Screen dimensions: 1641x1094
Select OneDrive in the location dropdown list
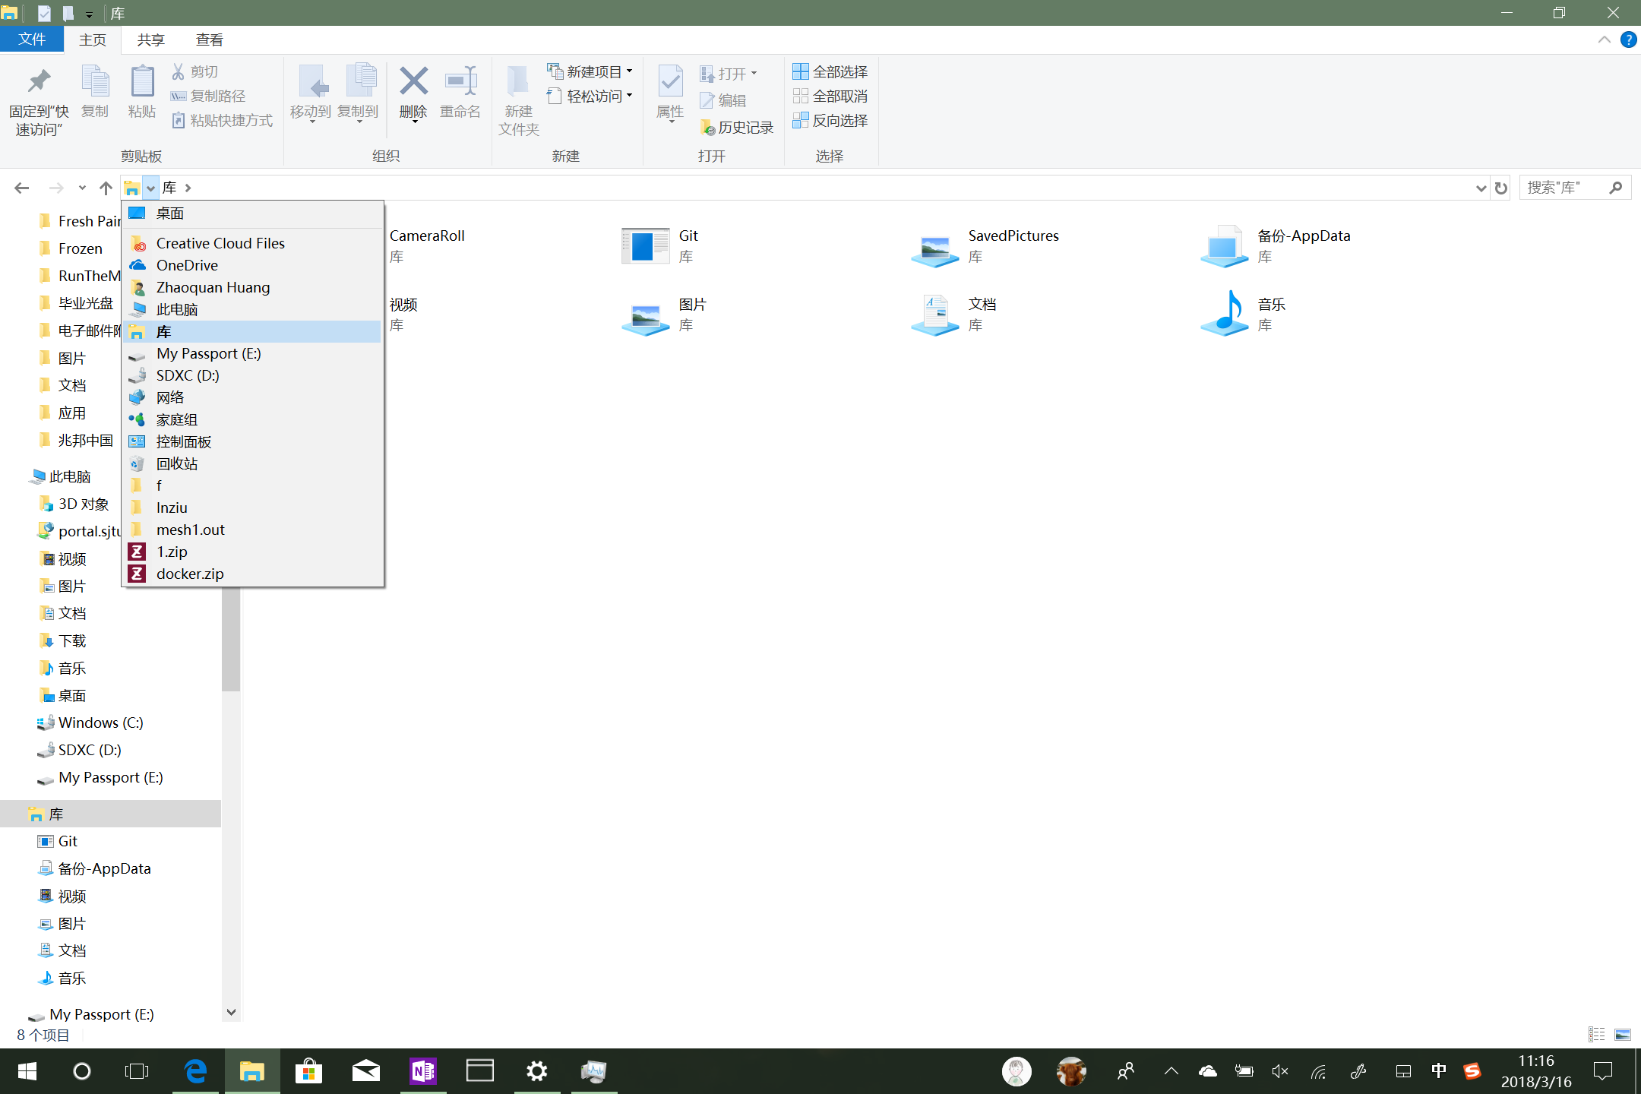[x=187, y=265]
